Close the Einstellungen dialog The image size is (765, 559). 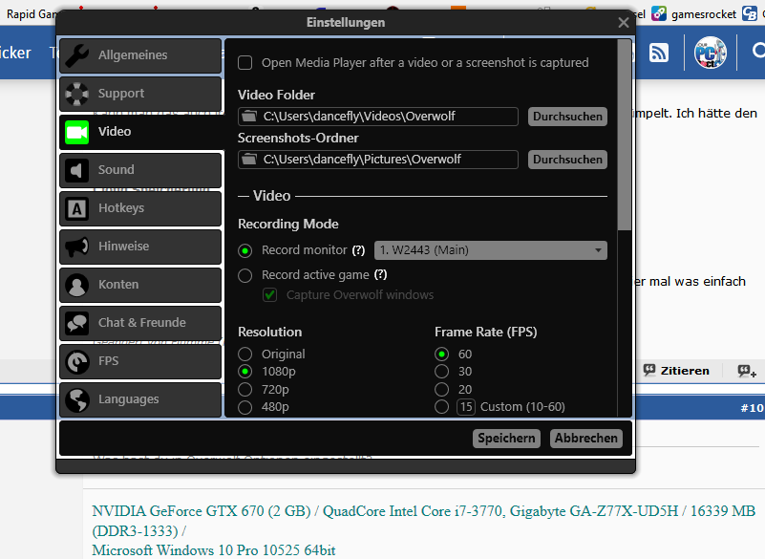tap(623, 23)
